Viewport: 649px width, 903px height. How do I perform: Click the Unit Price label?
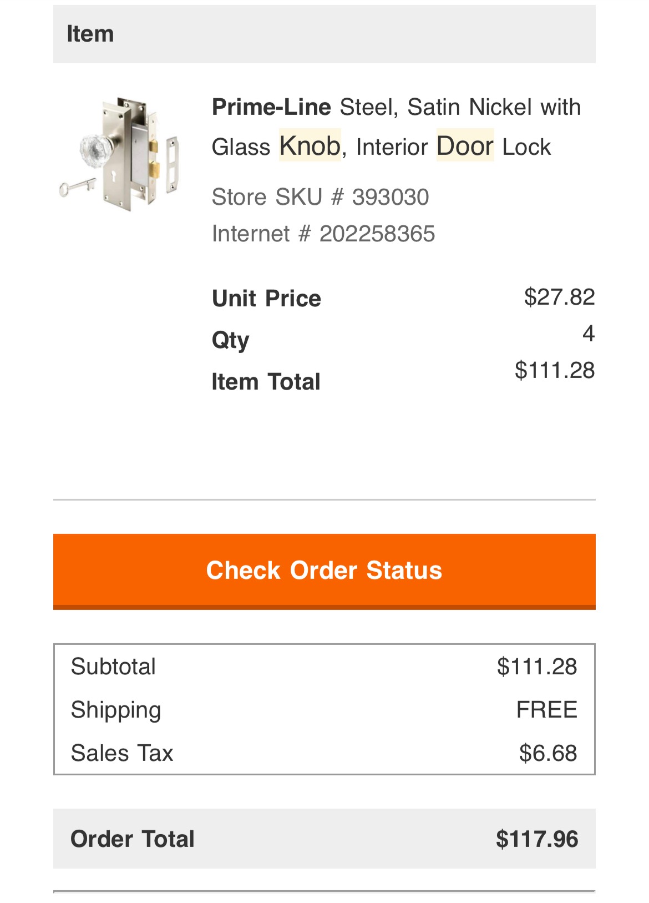(266, 299)
